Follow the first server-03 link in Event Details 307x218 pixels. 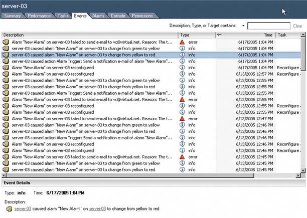click(23, 208)
